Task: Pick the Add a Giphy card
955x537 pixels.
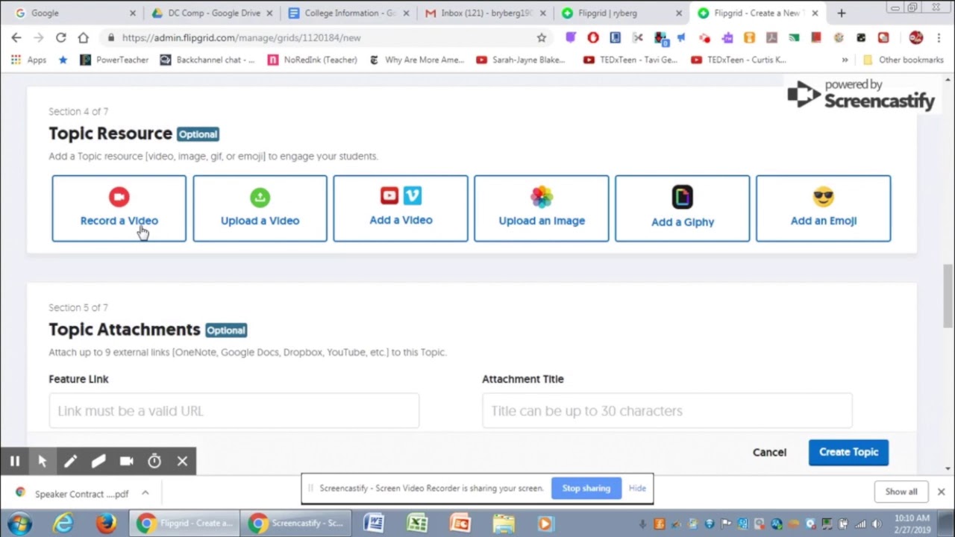Action: click(x=683, y=209)
